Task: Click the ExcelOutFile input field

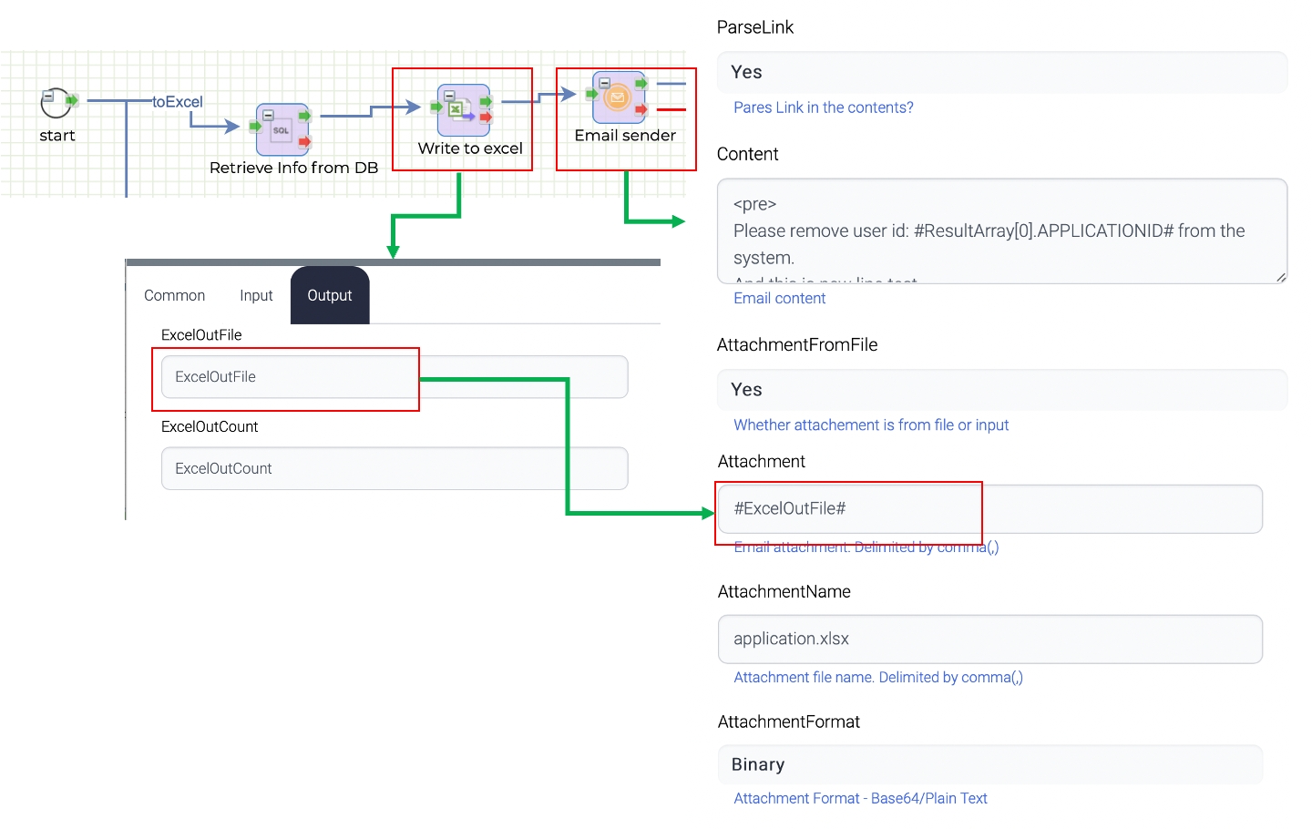Action: pos(395,377)
